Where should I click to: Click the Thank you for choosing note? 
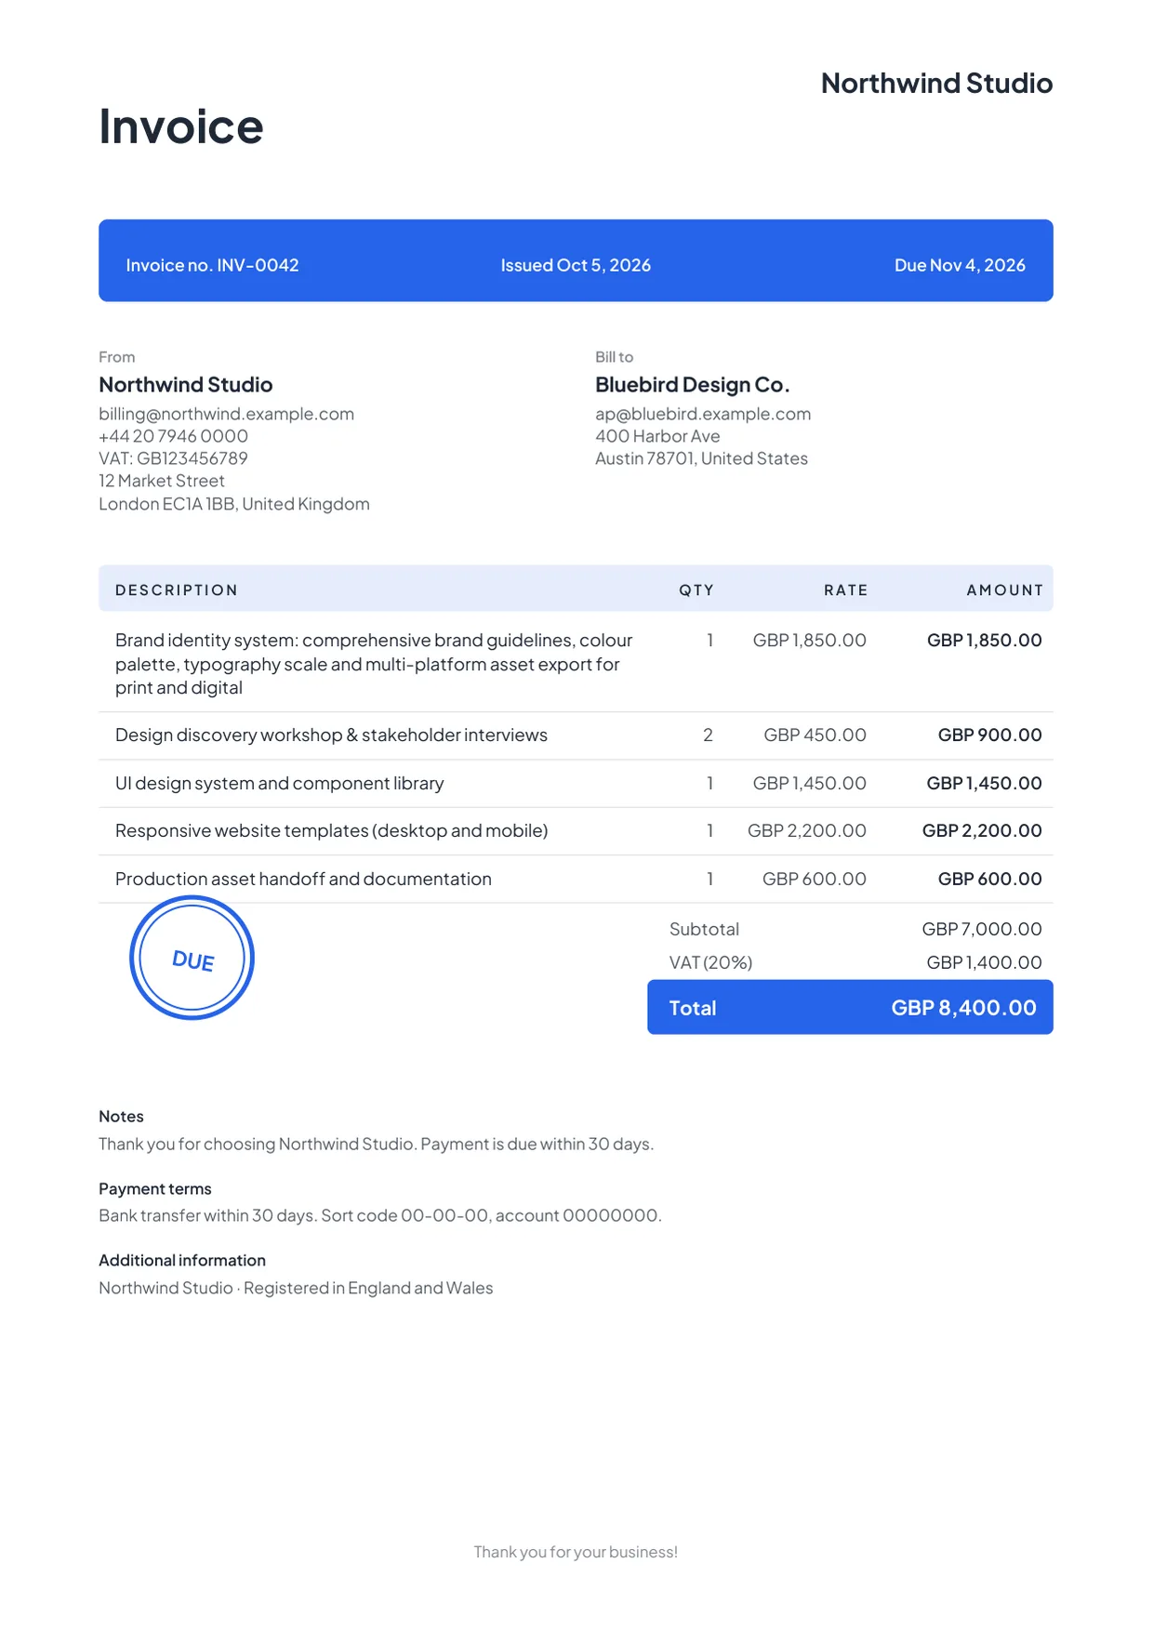[x=376, y=1144]
